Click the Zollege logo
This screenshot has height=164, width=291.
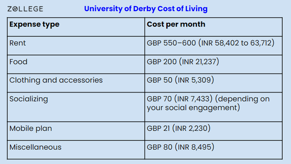click(25, 9)
